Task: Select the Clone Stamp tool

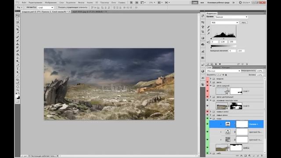Action: (18, 44)
